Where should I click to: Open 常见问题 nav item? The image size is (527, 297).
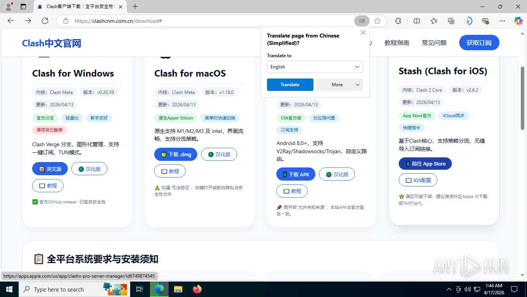point(434,43)
